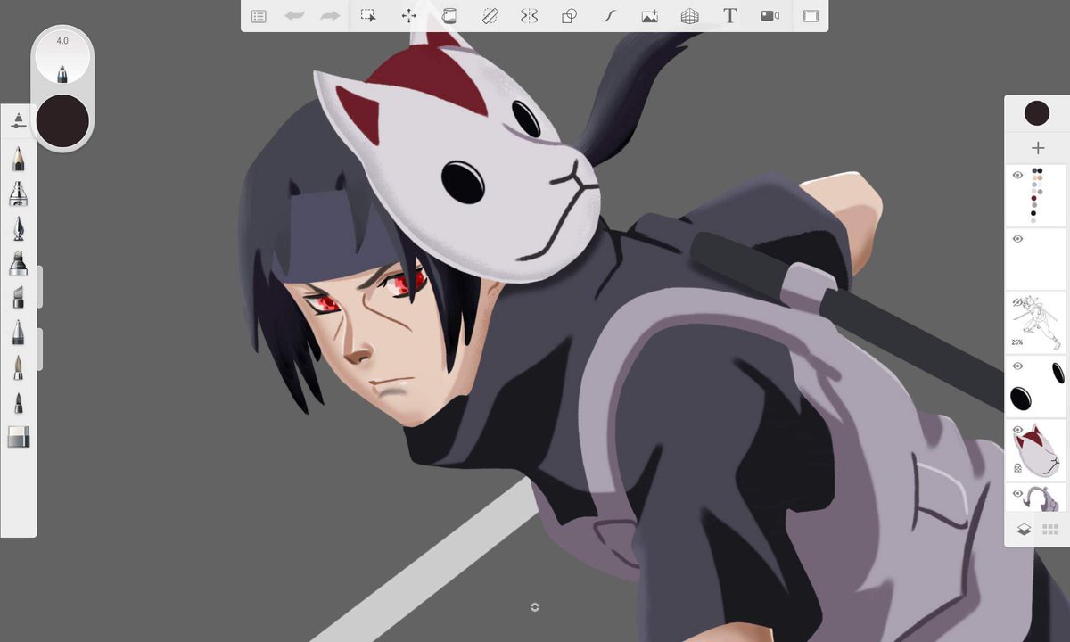Hide the fox mask layer
This screenshot has width=1070, height=642.
[x=1017, y=429]
